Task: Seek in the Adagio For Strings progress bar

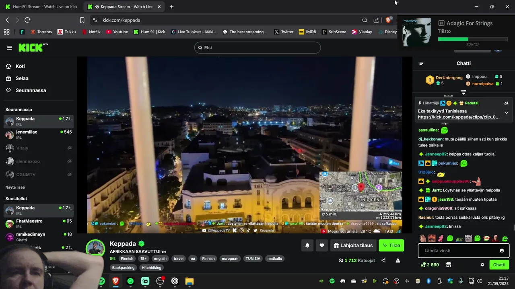Action: coord(473,39)
